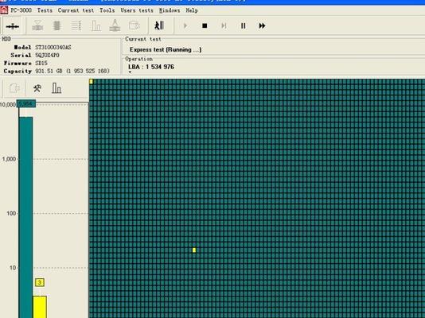Click the hammer and wrench settings icon
This screenshot has width=425, height=318.
point(37,88)
